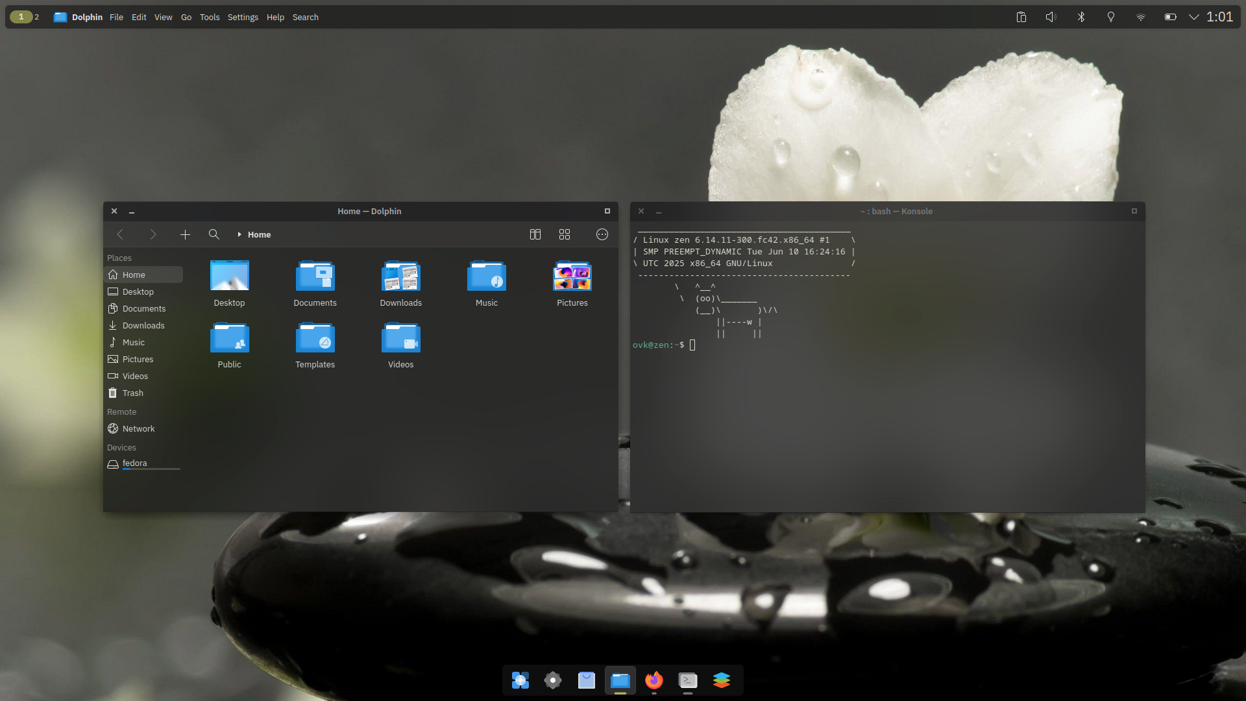1246x701 pixels.
Task: Select the Downloads folder icon in file view
Action: point(401,277)
